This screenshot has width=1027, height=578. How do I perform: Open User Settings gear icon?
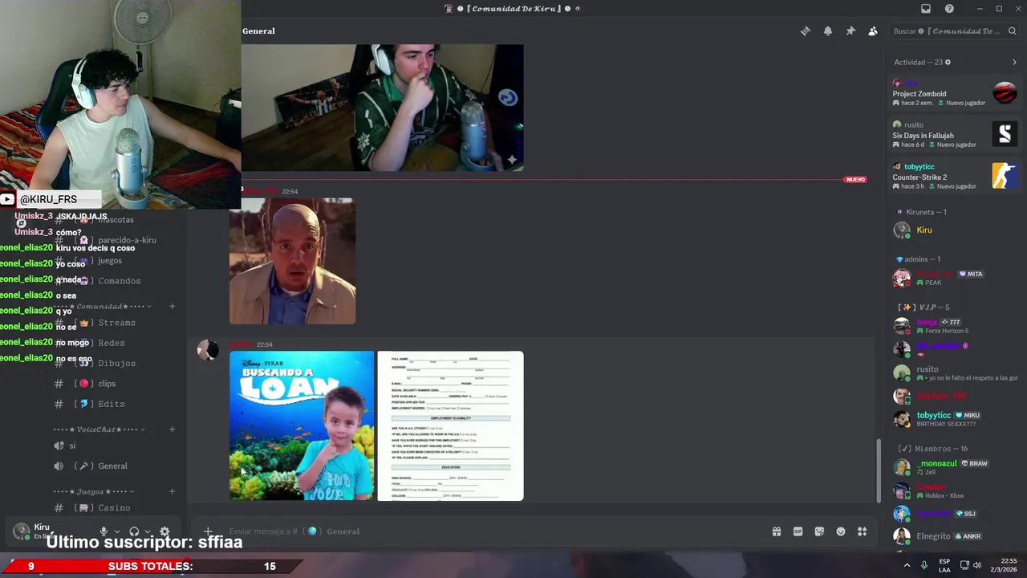(x=164, y=531)
